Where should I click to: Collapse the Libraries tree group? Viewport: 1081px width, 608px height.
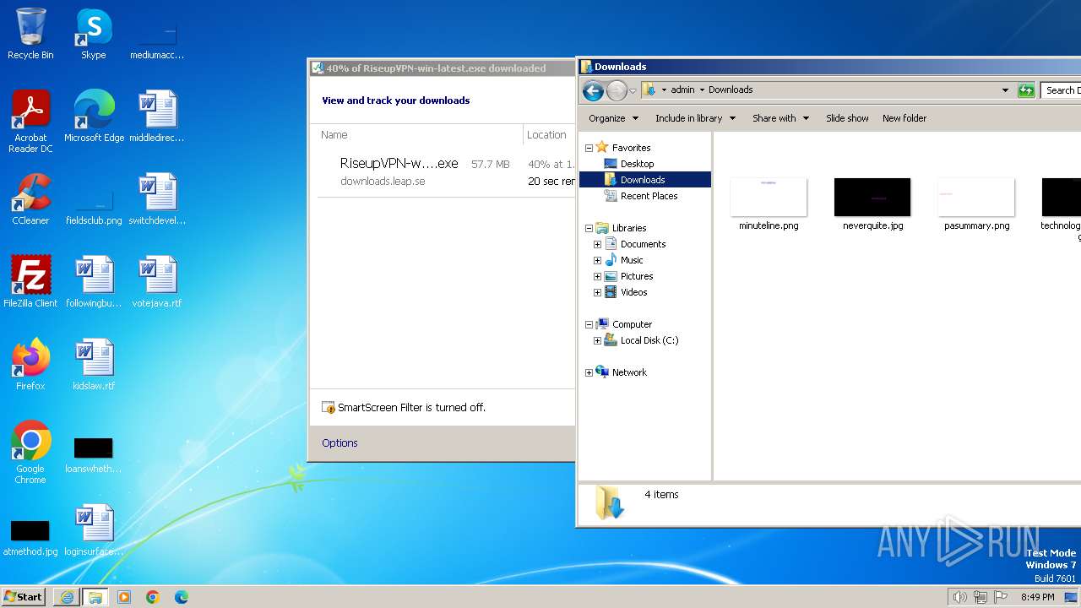(589, 228)
